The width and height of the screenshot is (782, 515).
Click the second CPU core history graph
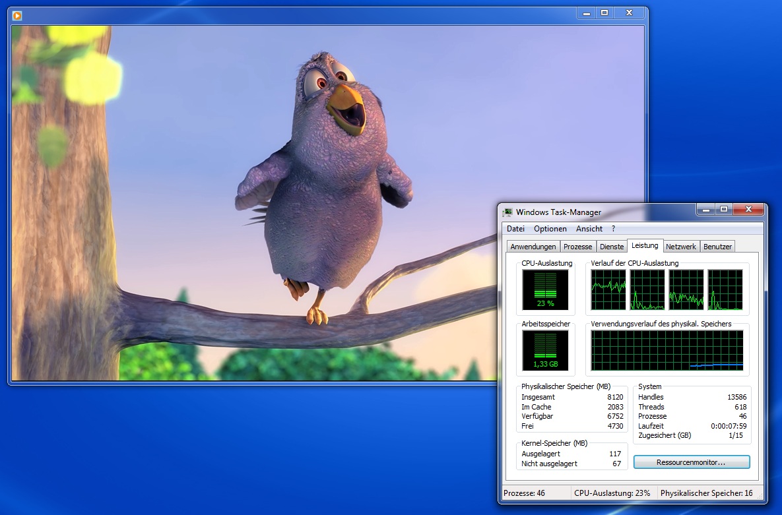pyautogui.click(x=647, y=289)
